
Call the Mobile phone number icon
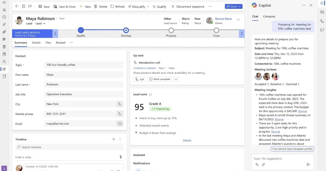[x=120, y=114]
